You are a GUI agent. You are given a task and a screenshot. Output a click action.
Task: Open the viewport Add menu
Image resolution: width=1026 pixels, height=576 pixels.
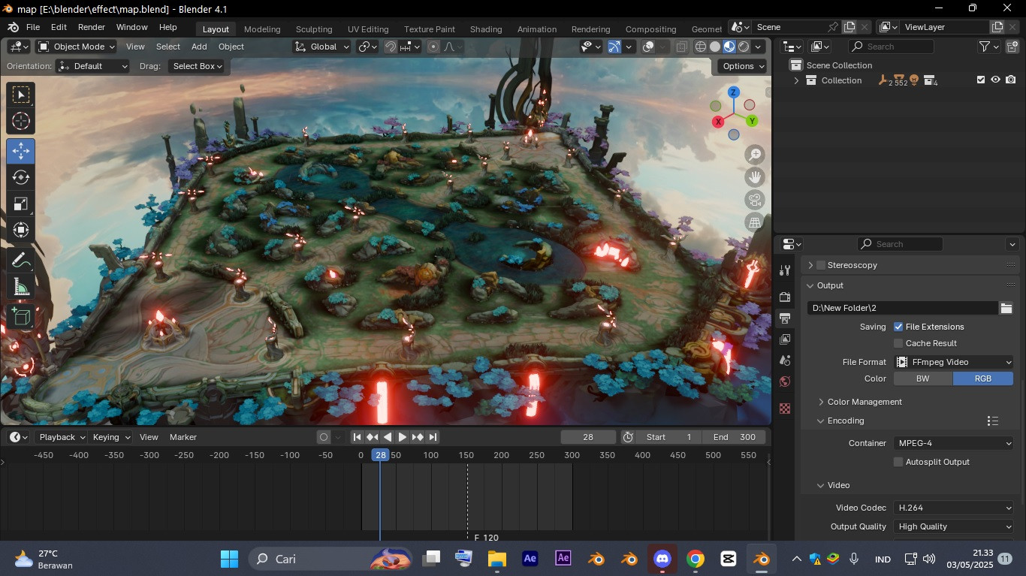click(199, 47)
